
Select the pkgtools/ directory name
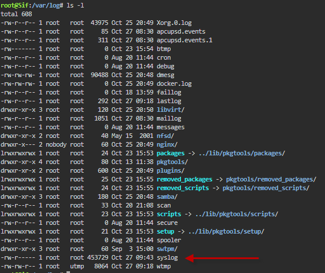point(172,162)
